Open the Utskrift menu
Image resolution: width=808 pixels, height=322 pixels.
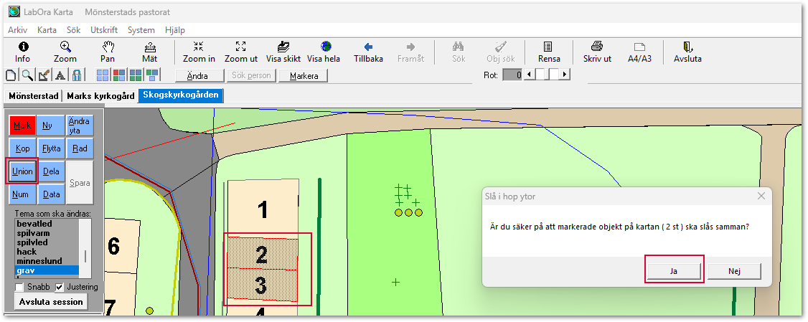point(104,30)
